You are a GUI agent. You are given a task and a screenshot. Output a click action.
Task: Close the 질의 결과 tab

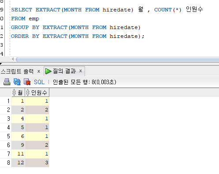tap(81, 71)
